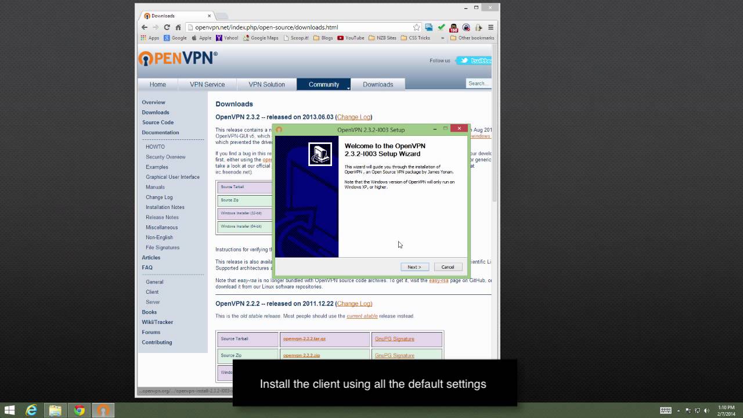Open the Apps bookmarks shortcut
Image resolution: width=743 pixels, height=418 pixels.
[x=150, y=38]
